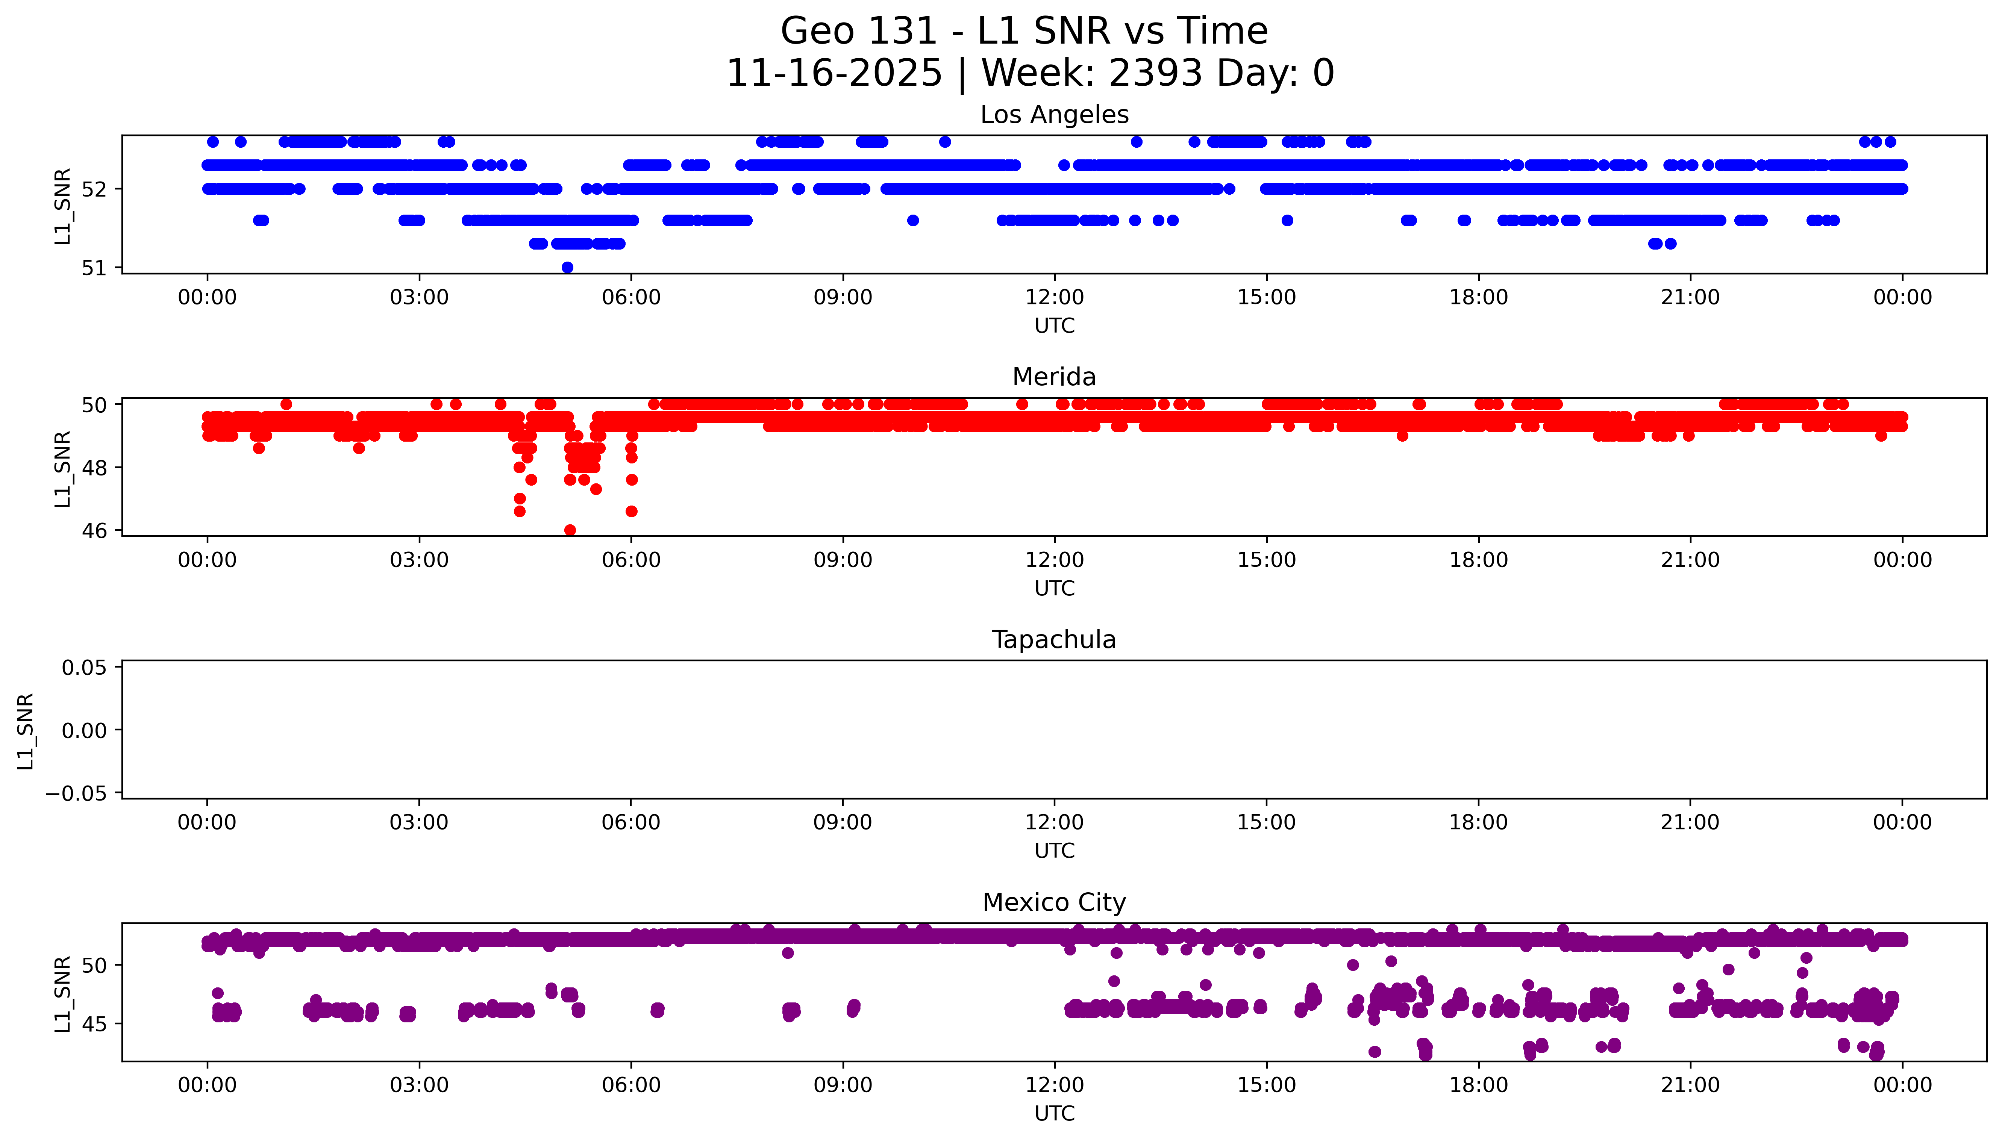This screenshot has height=1140, width=2002.
Task: Click the lowest blue point at 51 in Los Angeles
Action: pyautogui.click(x=568, y=268)
